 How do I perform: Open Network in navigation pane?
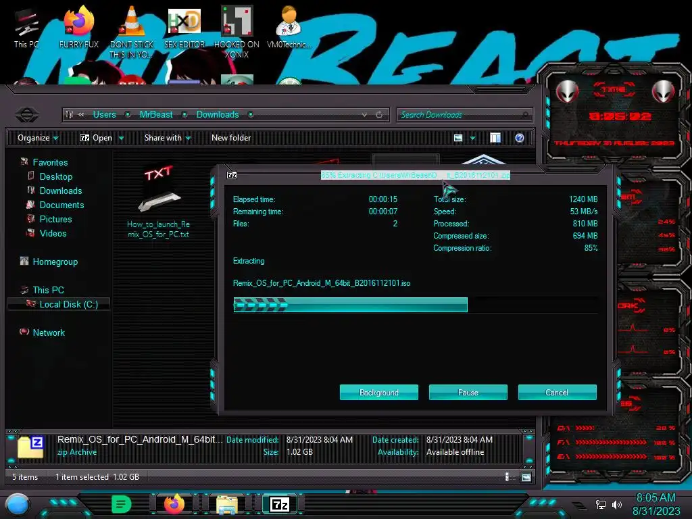49,332
